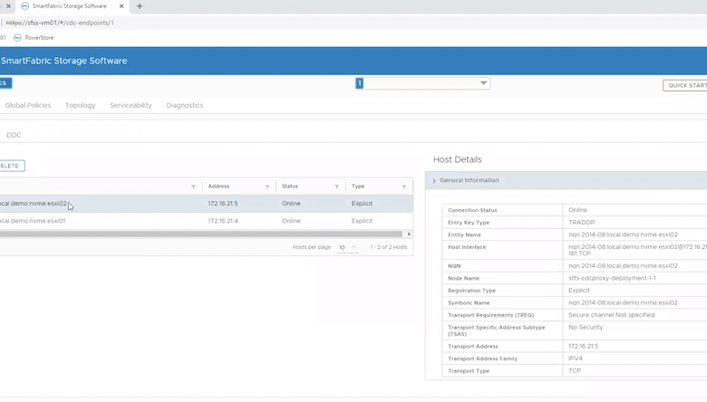
Task: Click Secure channel Not specified value
Action: [611, 315]
